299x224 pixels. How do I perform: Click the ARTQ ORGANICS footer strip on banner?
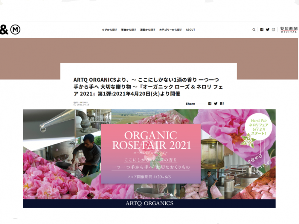[x=149, y=203]
